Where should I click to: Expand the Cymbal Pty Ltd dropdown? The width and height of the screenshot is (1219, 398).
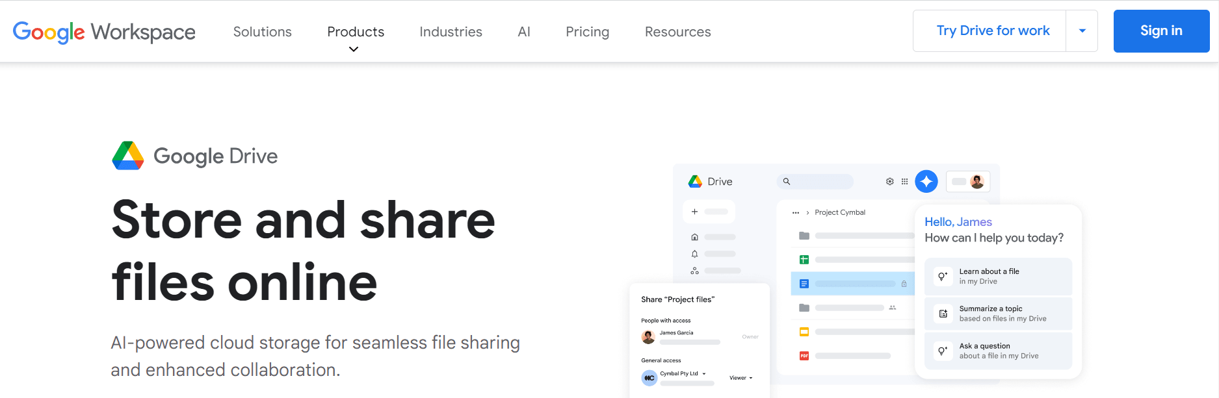pos(704,374)
